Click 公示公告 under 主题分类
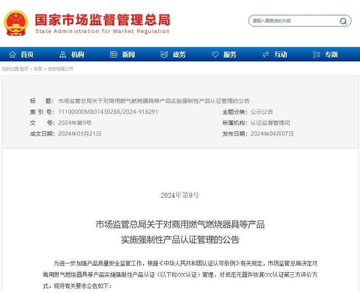Screen dimensions: 360x293 tap(261, 112)
